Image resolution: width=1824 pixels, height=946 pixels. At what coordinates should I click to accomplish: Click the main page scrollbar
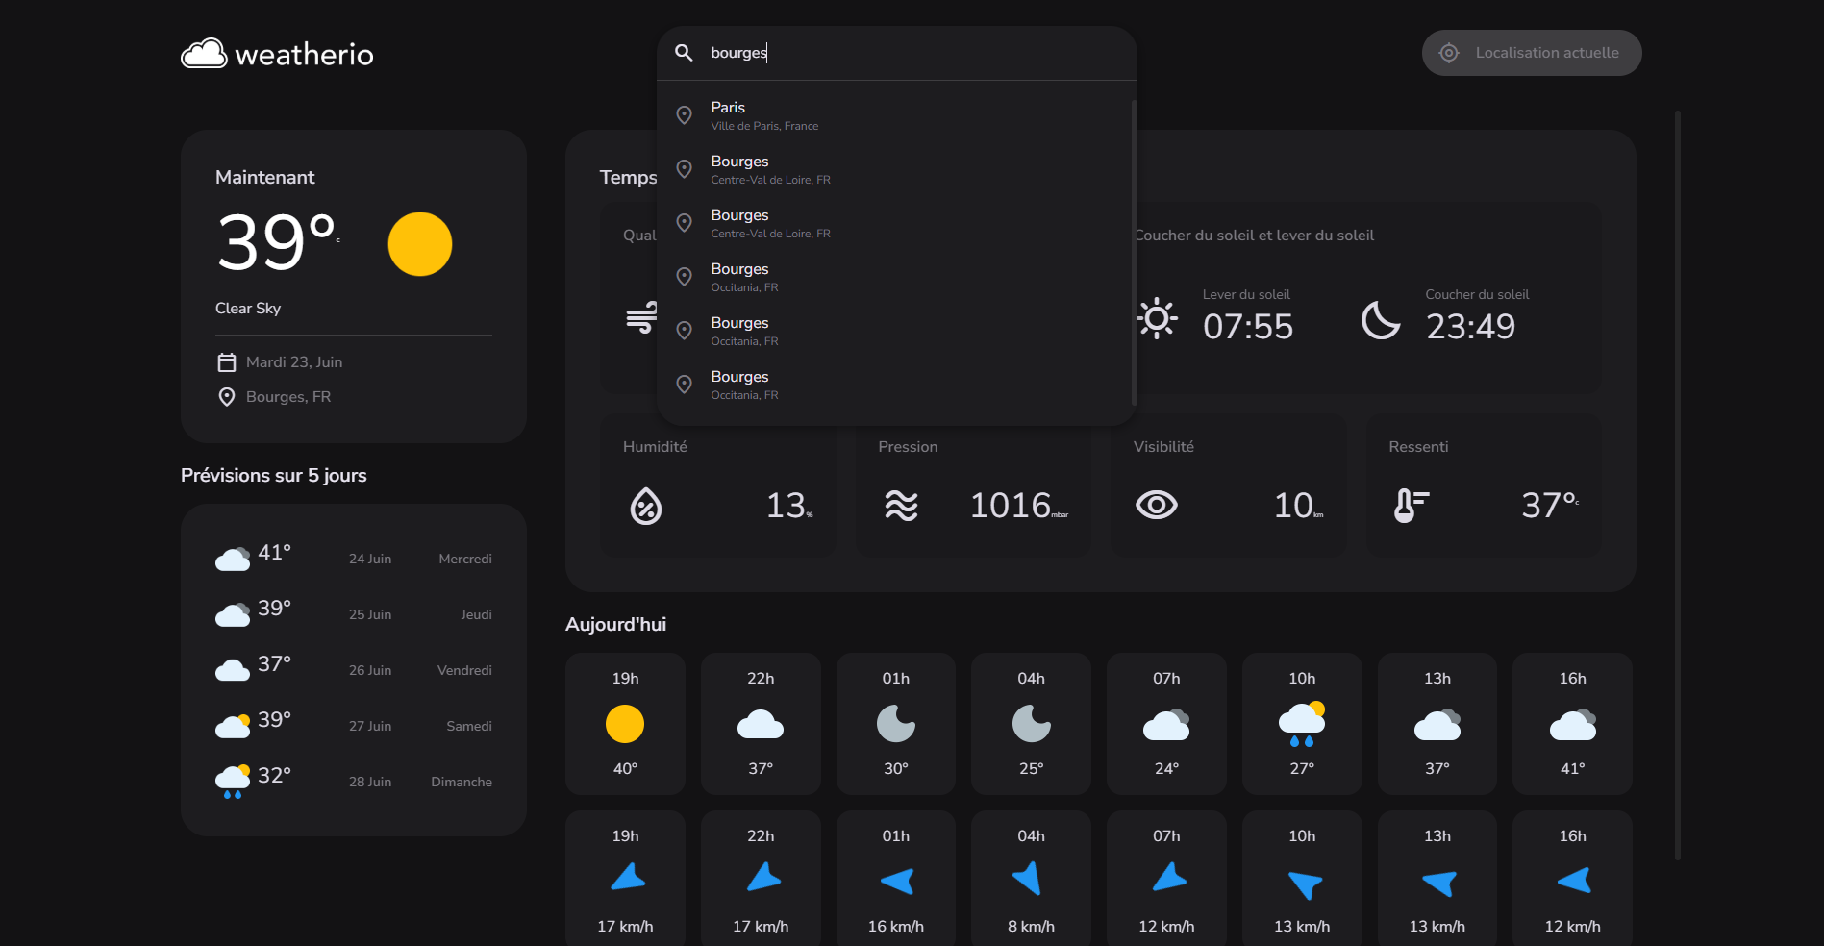click(1678, 485)
